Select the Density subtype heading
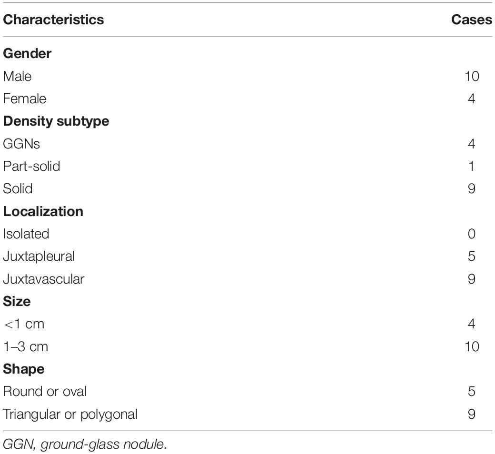 [56, 121]
